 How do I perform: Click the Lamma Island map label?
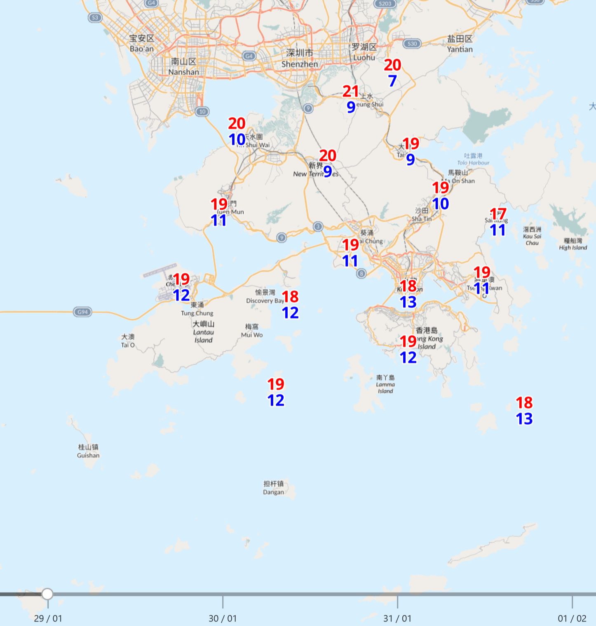[x=385, y=384]
